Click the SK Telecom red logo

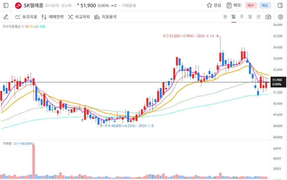(18, 6)
